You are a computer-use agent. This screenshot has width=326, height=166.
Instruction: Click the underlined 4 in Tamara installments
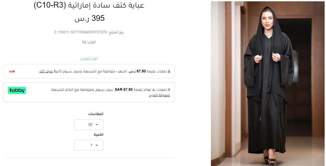point(169,71)
